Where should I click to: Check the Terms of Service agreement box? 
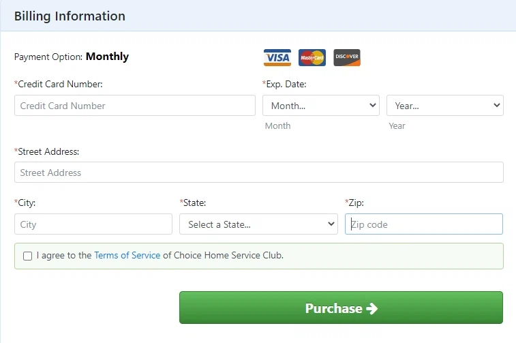tap(27, 256)
